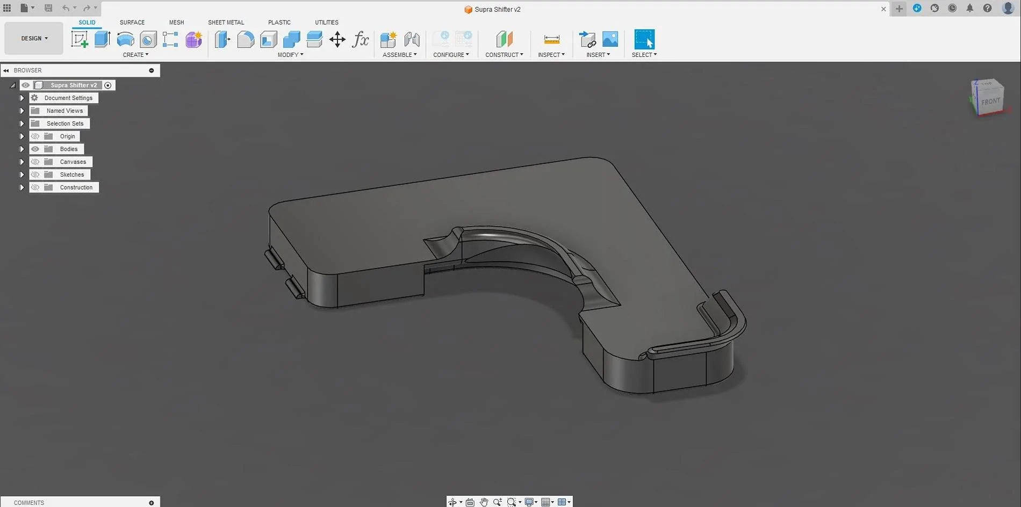Show the Construction folder via eye icon

click(35, 187)
